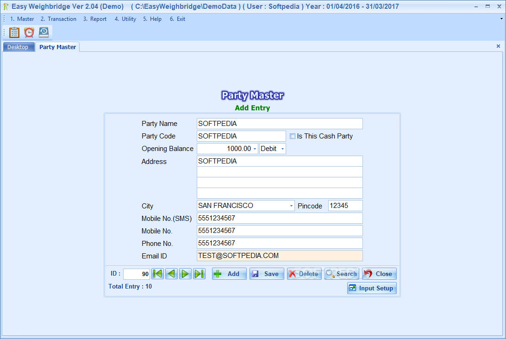Expand toolbar options arrow at top right

501,19
